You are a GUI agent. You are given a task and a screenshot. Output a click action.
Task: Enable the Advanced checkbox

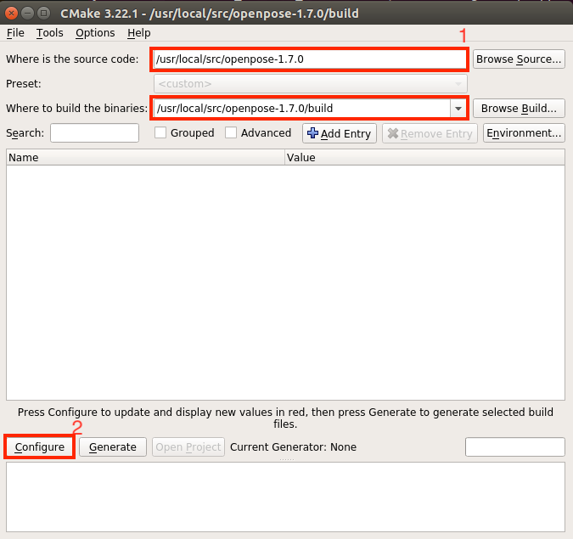(x=231, y=132)
